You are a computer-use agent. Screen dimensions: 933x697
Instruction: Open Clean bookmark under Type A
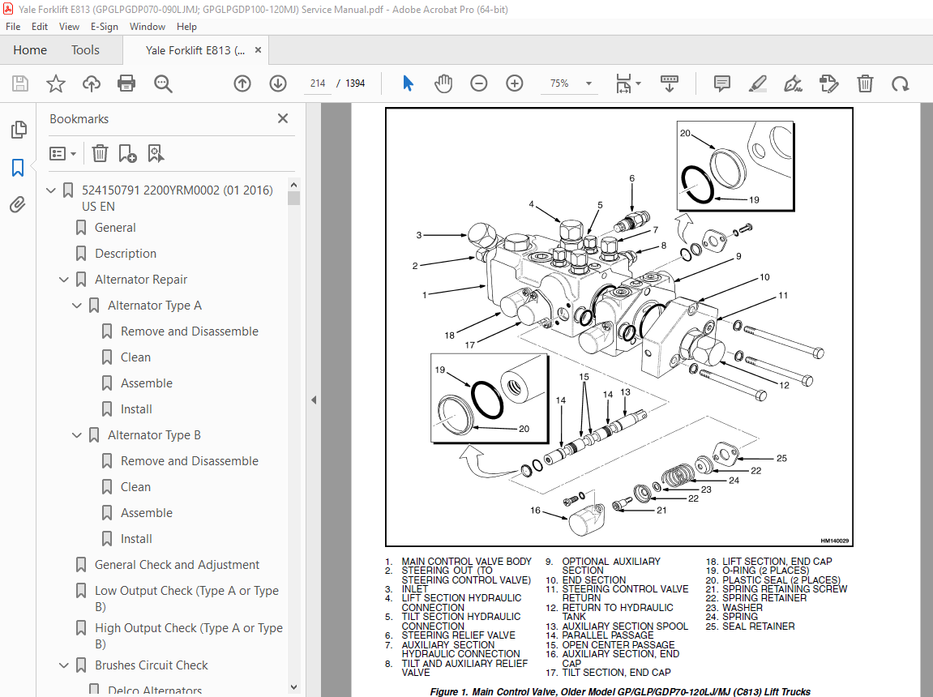pos(135,357)
